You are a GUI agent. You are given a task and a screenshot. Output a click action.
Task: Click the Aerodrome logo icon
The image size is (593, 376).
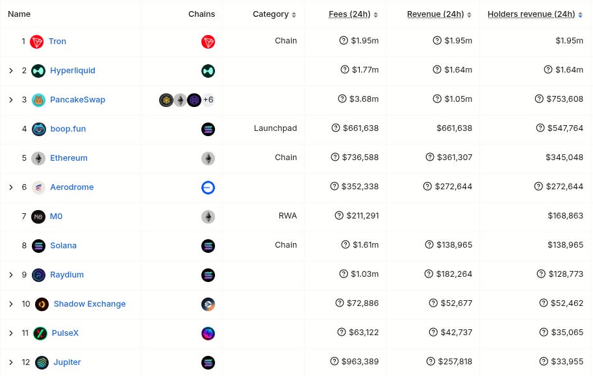pyautogui.click(x=38, y=187)
